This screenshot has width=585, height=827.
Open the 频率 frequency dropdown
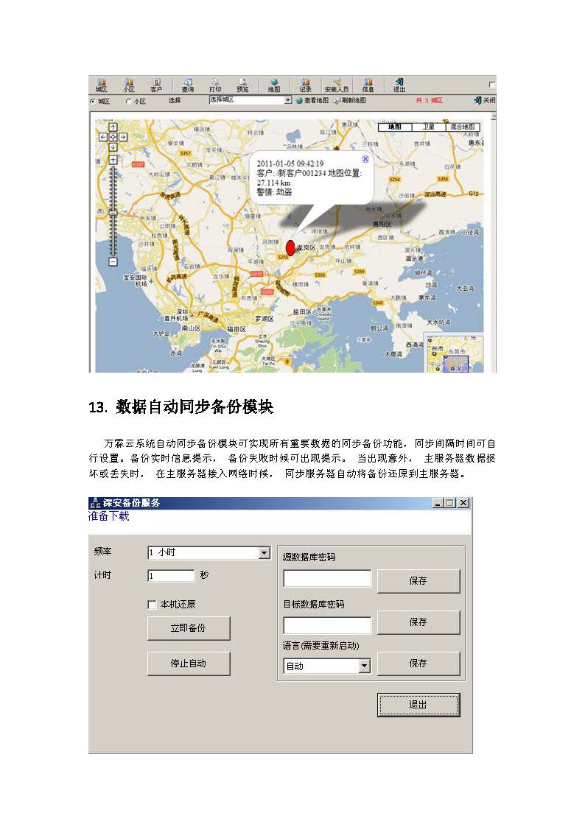tap(209, 553)
